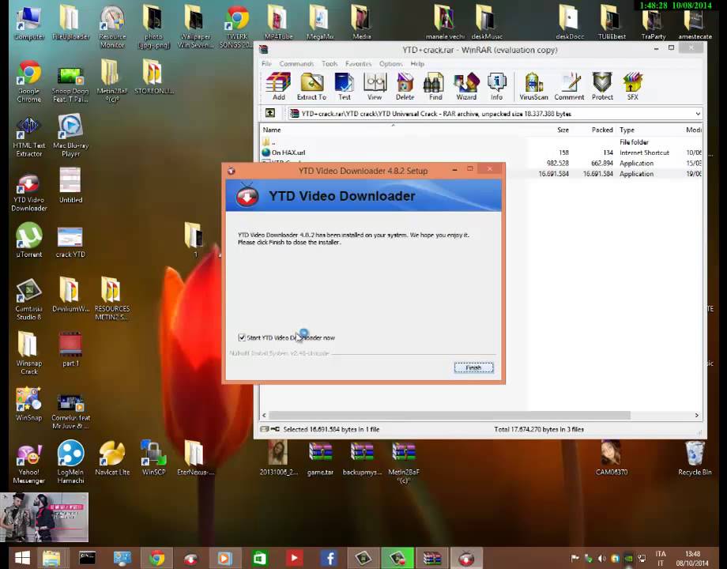Image resolution: width=727 pixels, height=569 pixels.
Task: Select the Navicat Lite desktop icon
Action: tap(112, 458)
